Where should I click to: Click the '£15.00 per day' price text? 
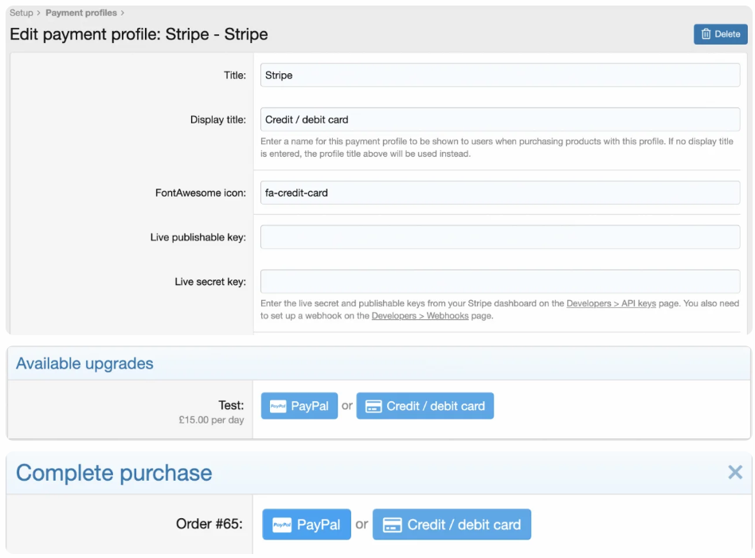click(211, 419)
